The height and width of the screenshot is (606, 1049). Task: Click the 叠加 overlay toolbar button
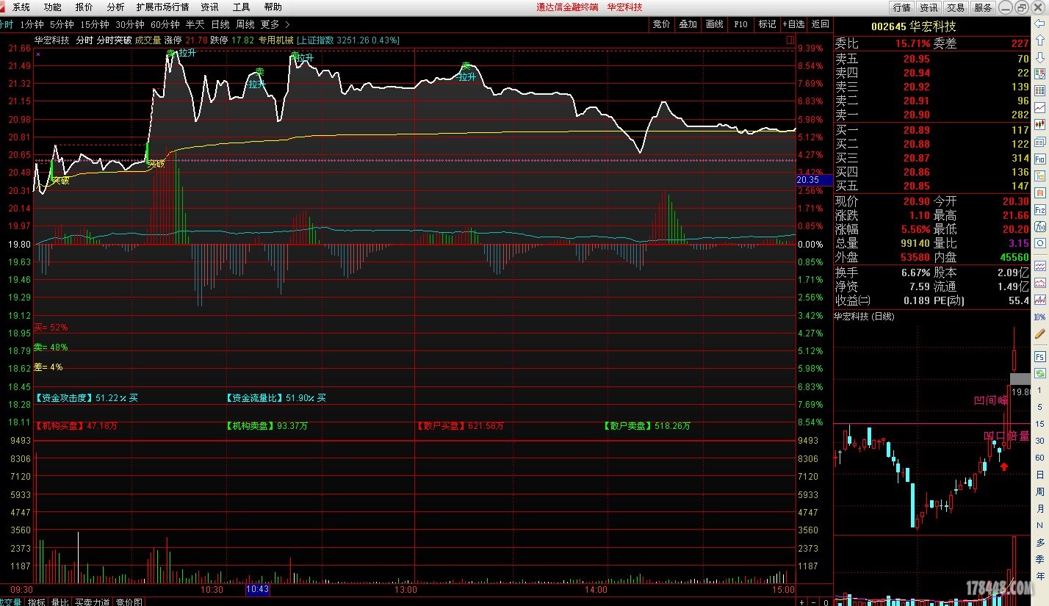tap(688, 24)
